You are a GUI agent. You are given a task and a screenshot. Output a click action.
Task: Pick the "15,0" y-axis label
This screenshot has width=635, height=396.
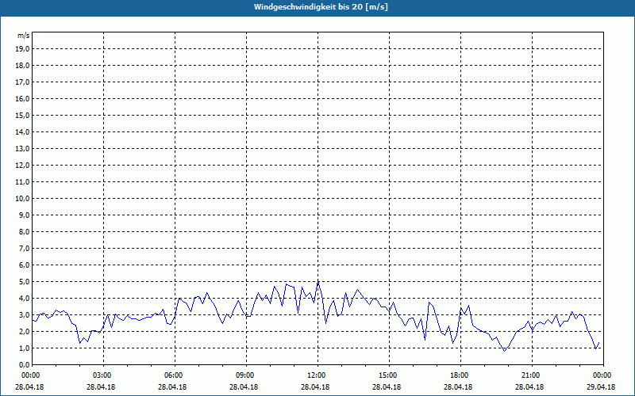(22, 115)
